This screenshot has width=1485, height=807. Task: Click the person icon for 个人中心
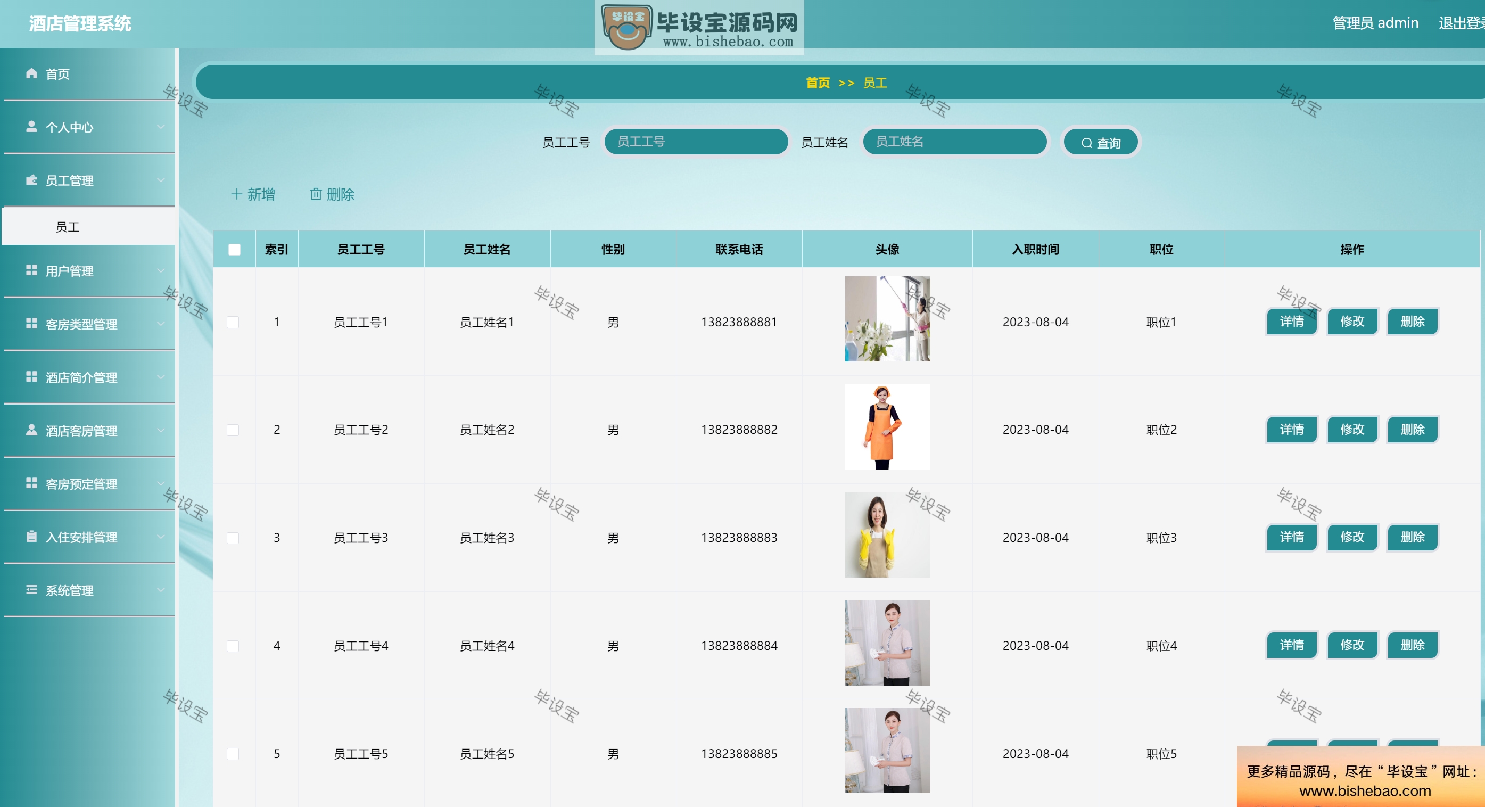coord(32,126)
